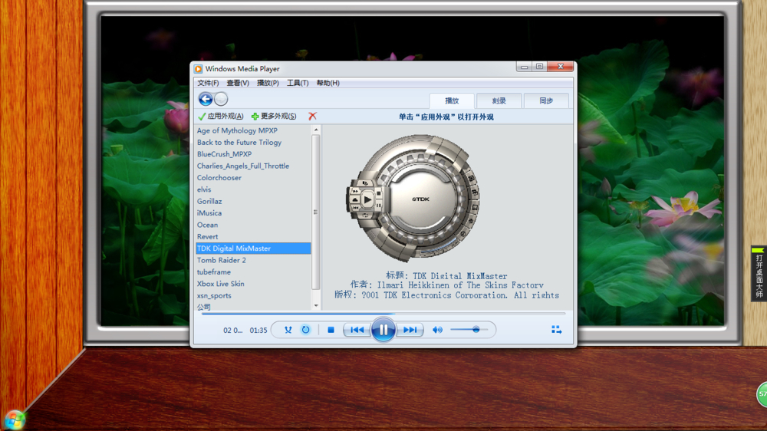Open the 播放(P) menu
The height and width of the screenshot is (431, 767).
point(268,83)
